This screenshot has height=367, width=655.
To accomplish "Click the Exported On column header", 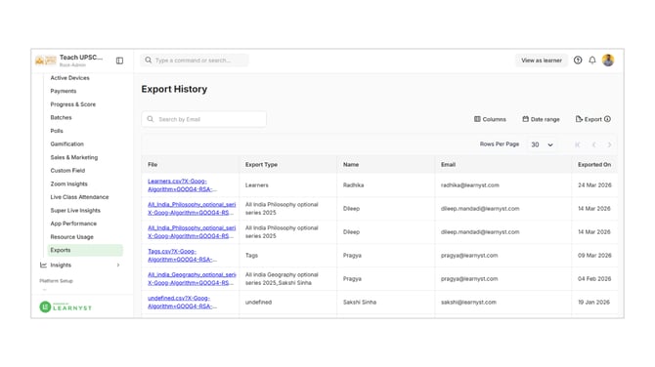I will (x=594, y=165).
